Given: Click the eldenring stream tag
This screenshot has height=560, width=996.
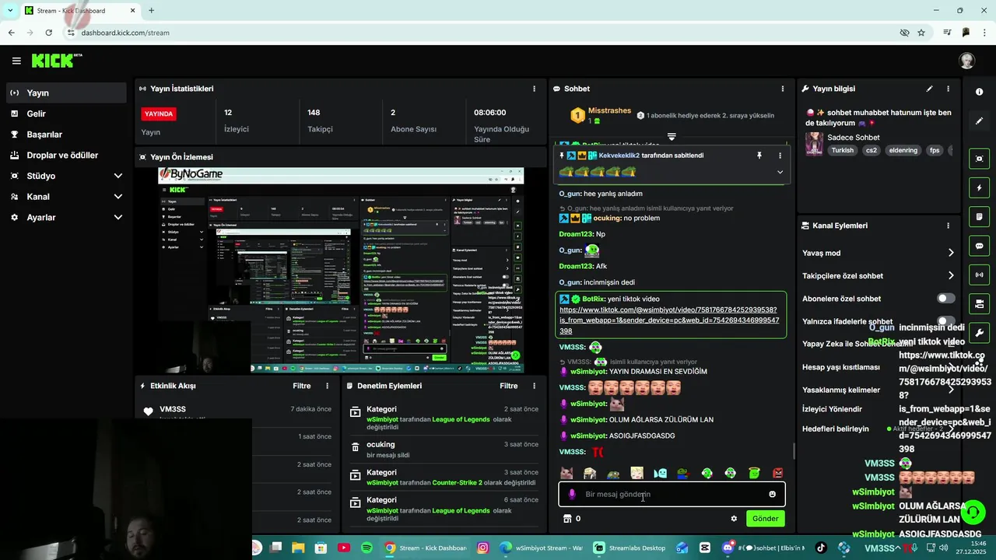Looking at the screenshot, I should [903, 150].
